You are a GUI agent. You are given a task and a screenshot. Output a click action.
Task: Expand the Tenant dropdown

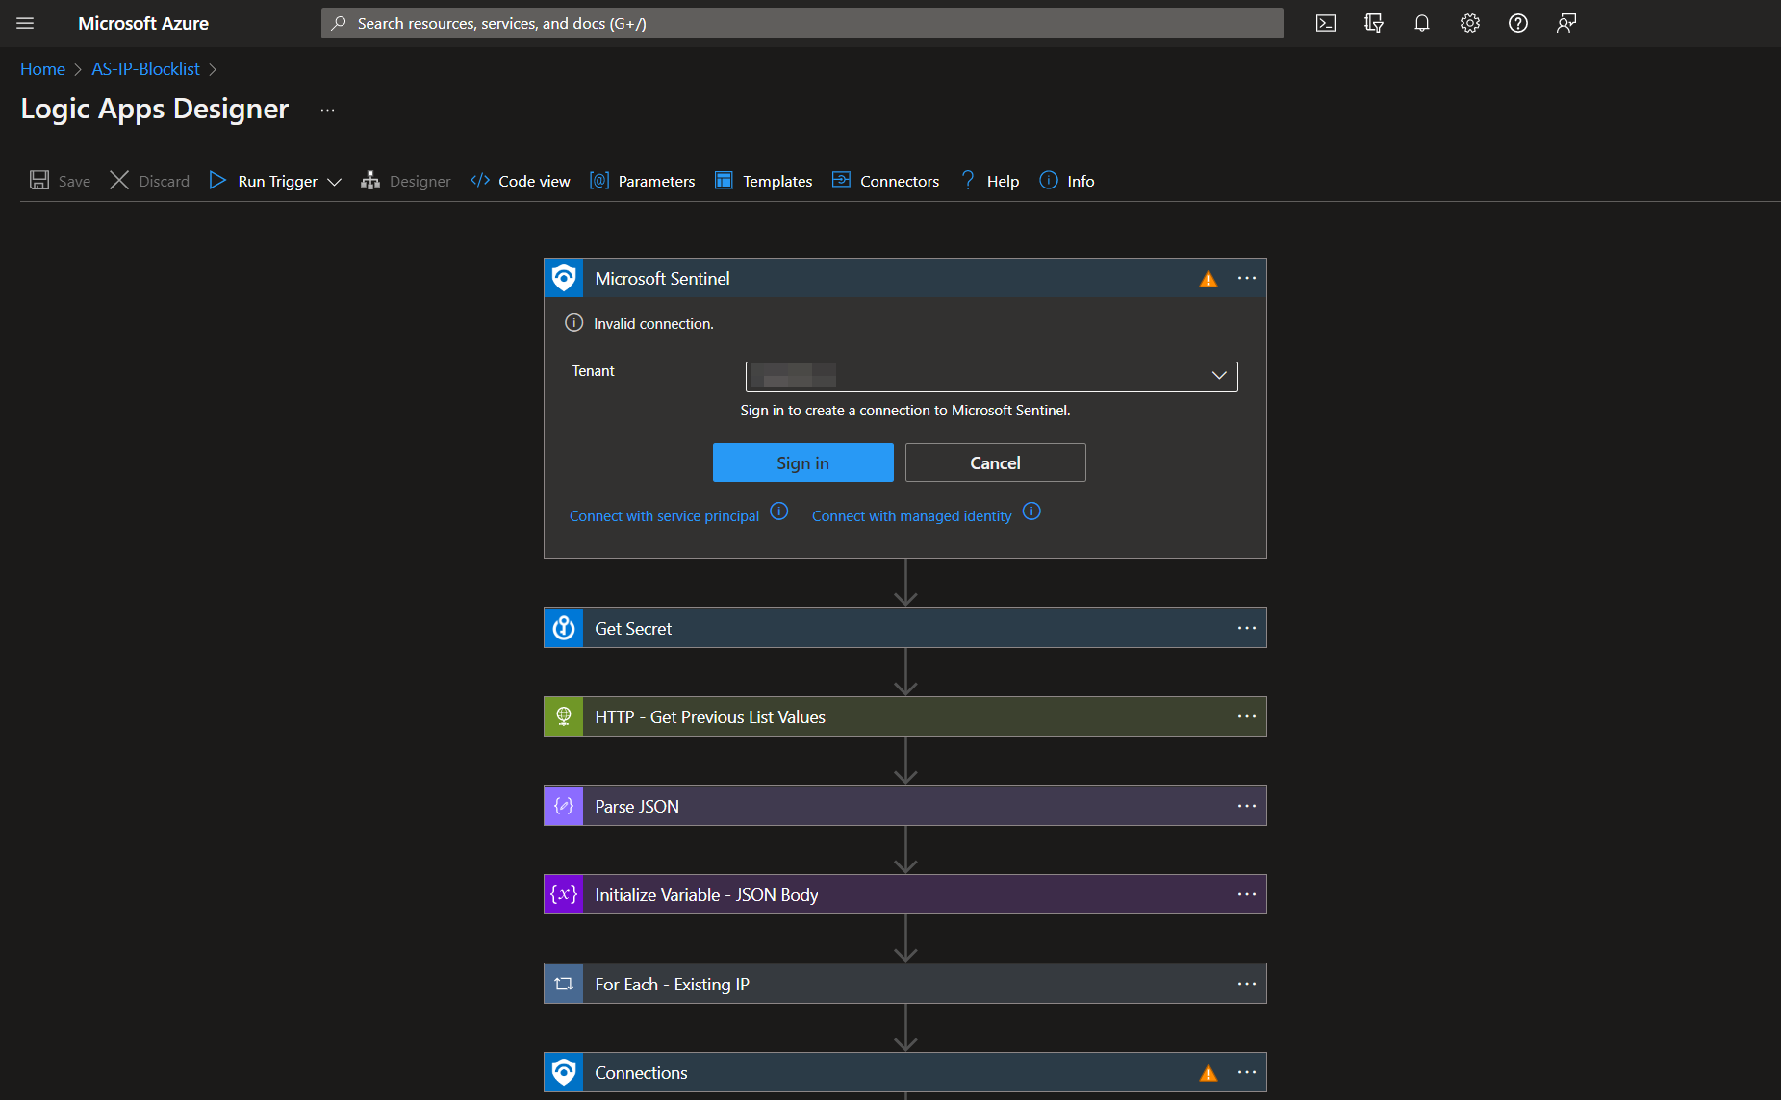[x=991, y=376]
